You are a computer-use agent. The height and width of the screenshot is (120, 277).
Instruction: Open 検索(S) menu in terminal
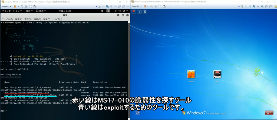[37, 19]
